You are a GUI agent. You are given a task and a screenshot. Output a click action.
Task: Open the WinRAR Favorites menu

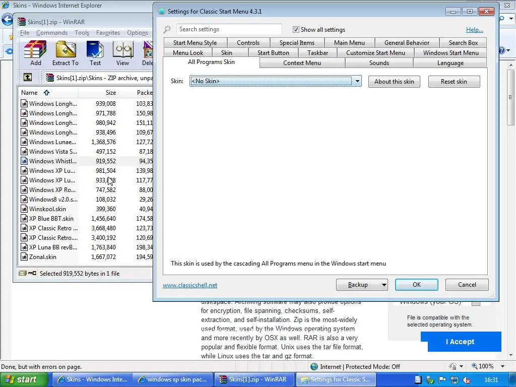(108, 33)
